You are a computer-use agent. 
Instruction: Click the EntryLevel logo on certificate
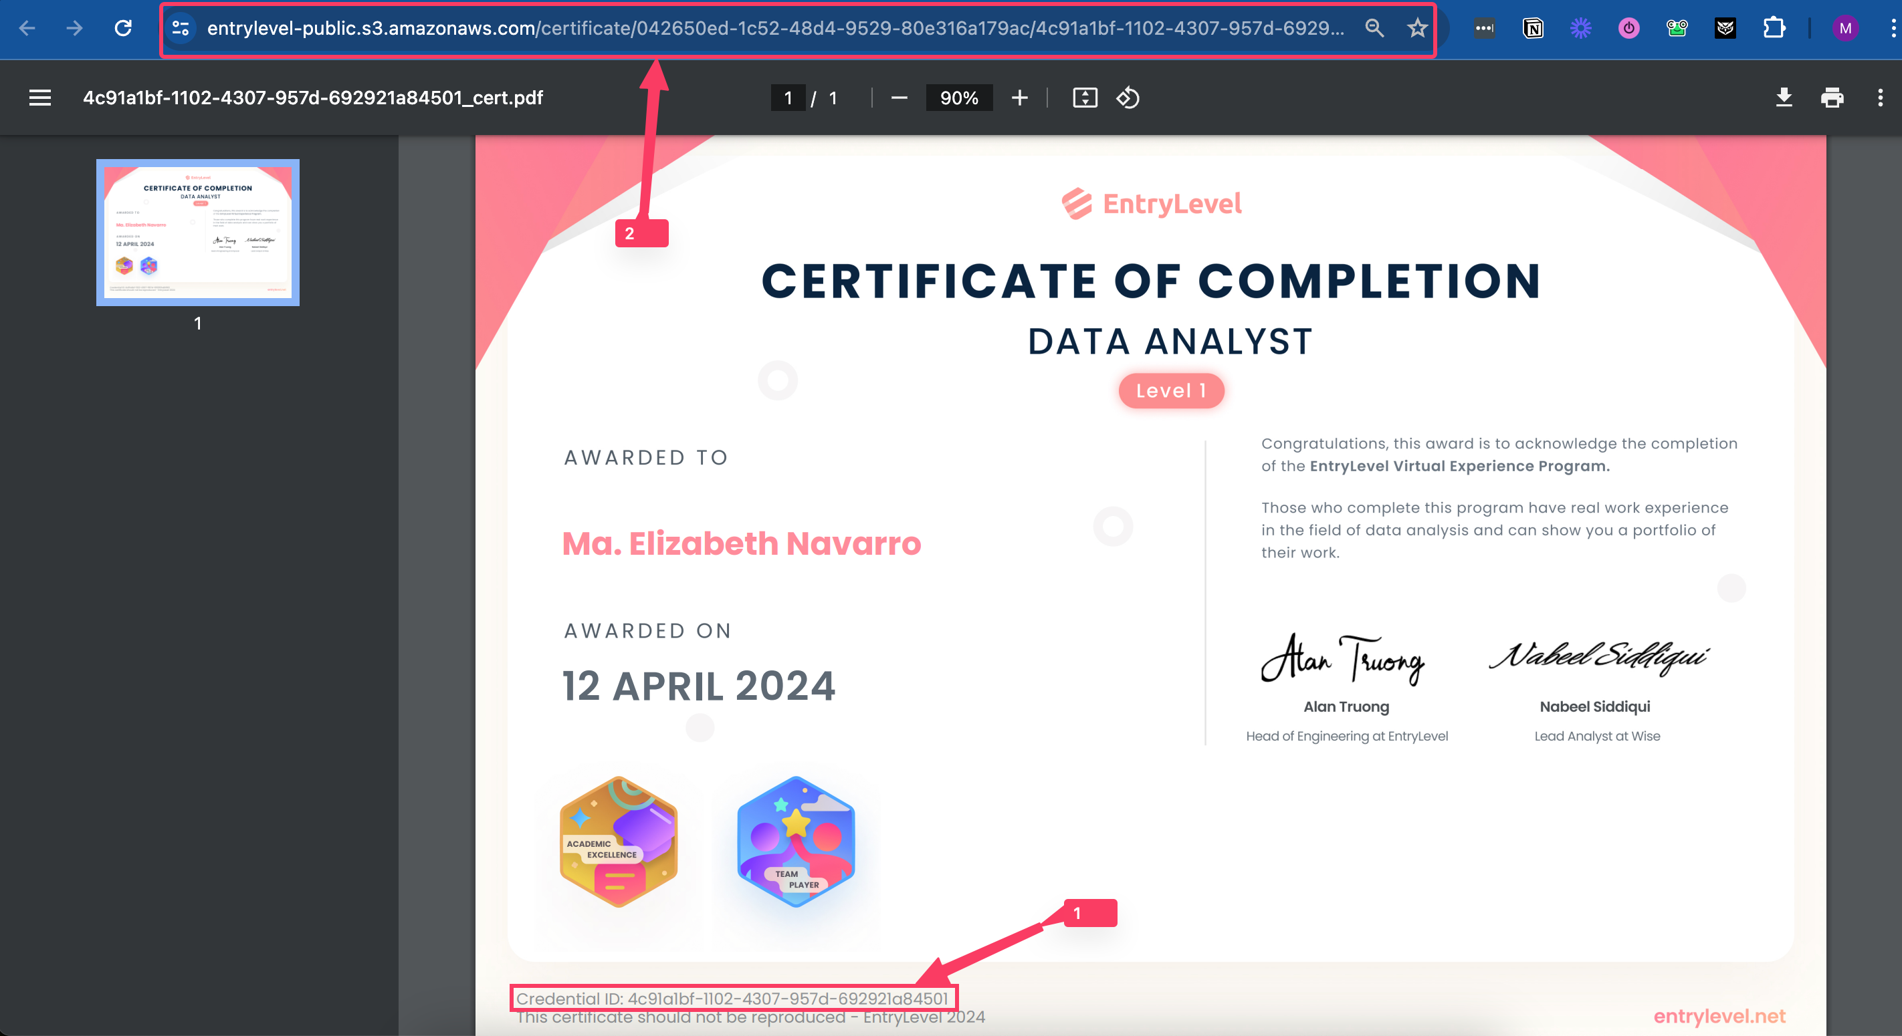pos(1151,204)
